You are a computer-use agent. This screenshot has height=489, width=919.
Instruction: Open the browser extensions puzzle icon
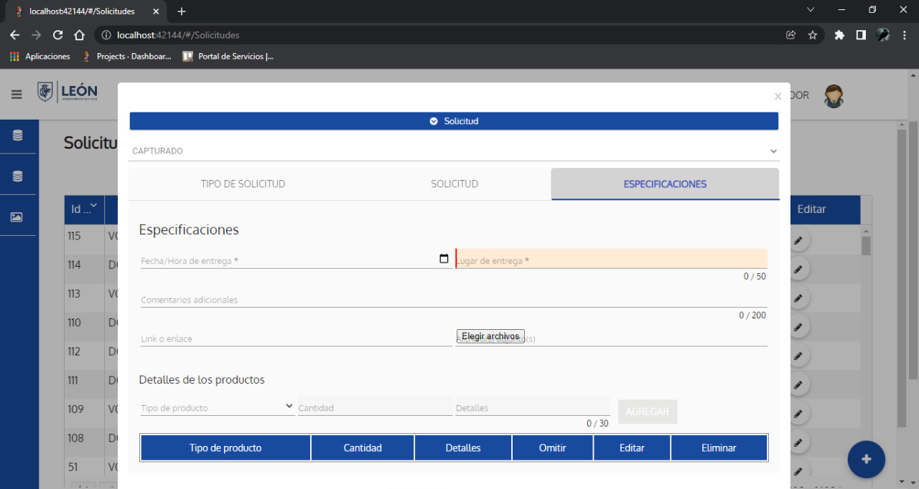tap(839, 34)
